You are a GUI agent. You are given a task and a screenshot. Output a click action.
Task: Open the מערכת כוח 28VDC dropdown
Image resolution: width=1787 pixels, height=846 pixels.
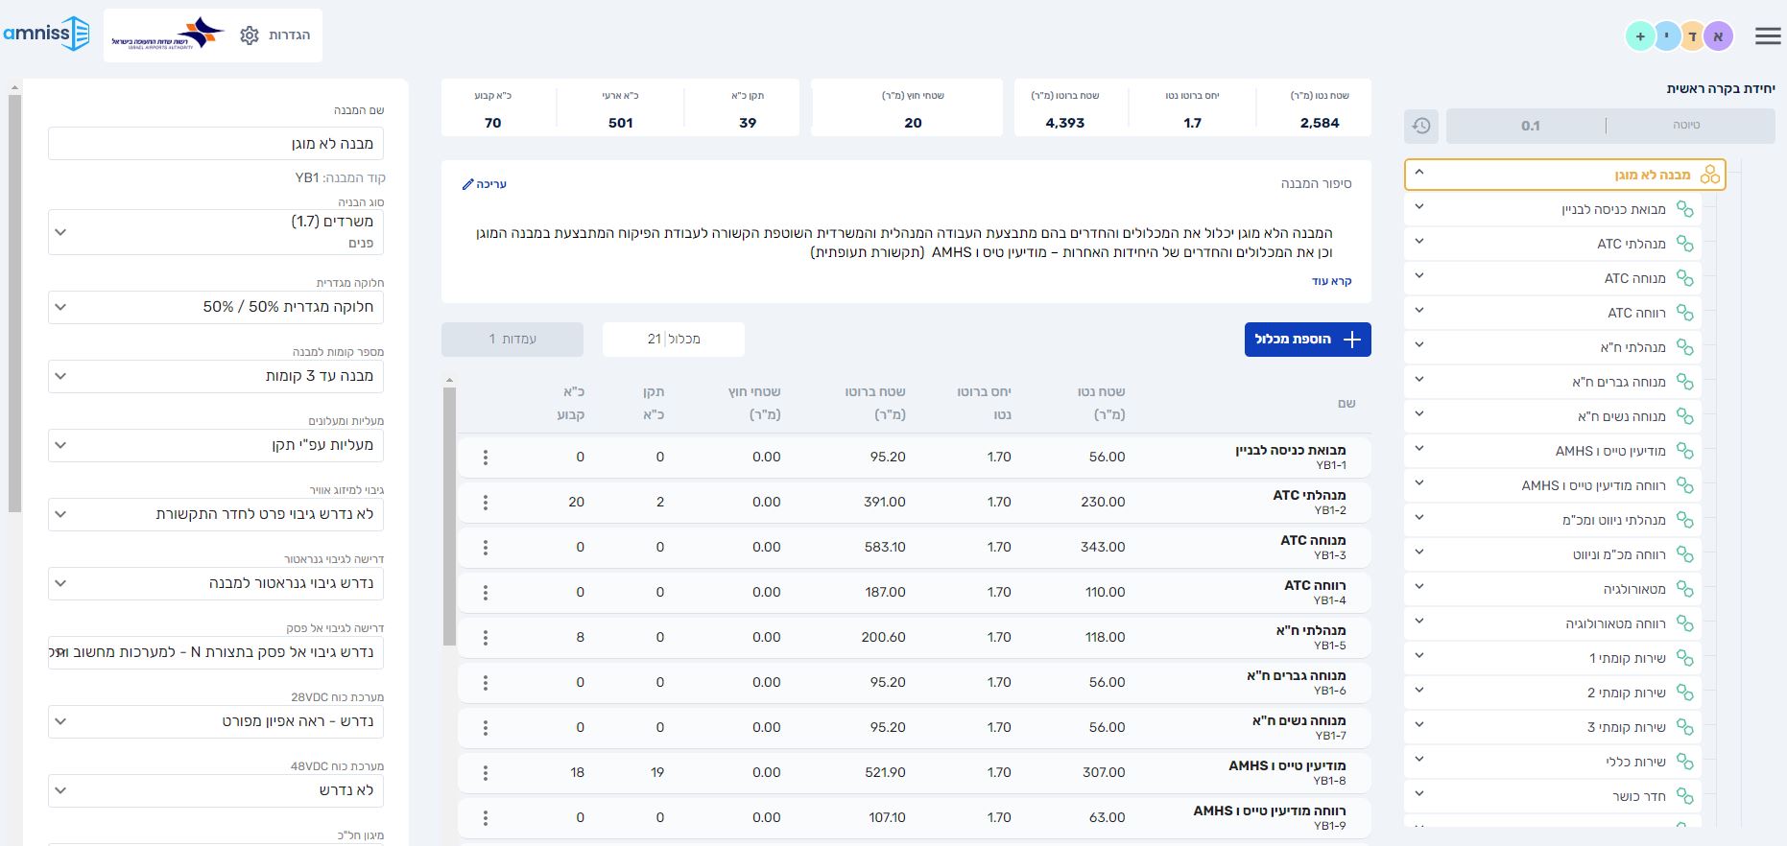[x=216, y=721]
